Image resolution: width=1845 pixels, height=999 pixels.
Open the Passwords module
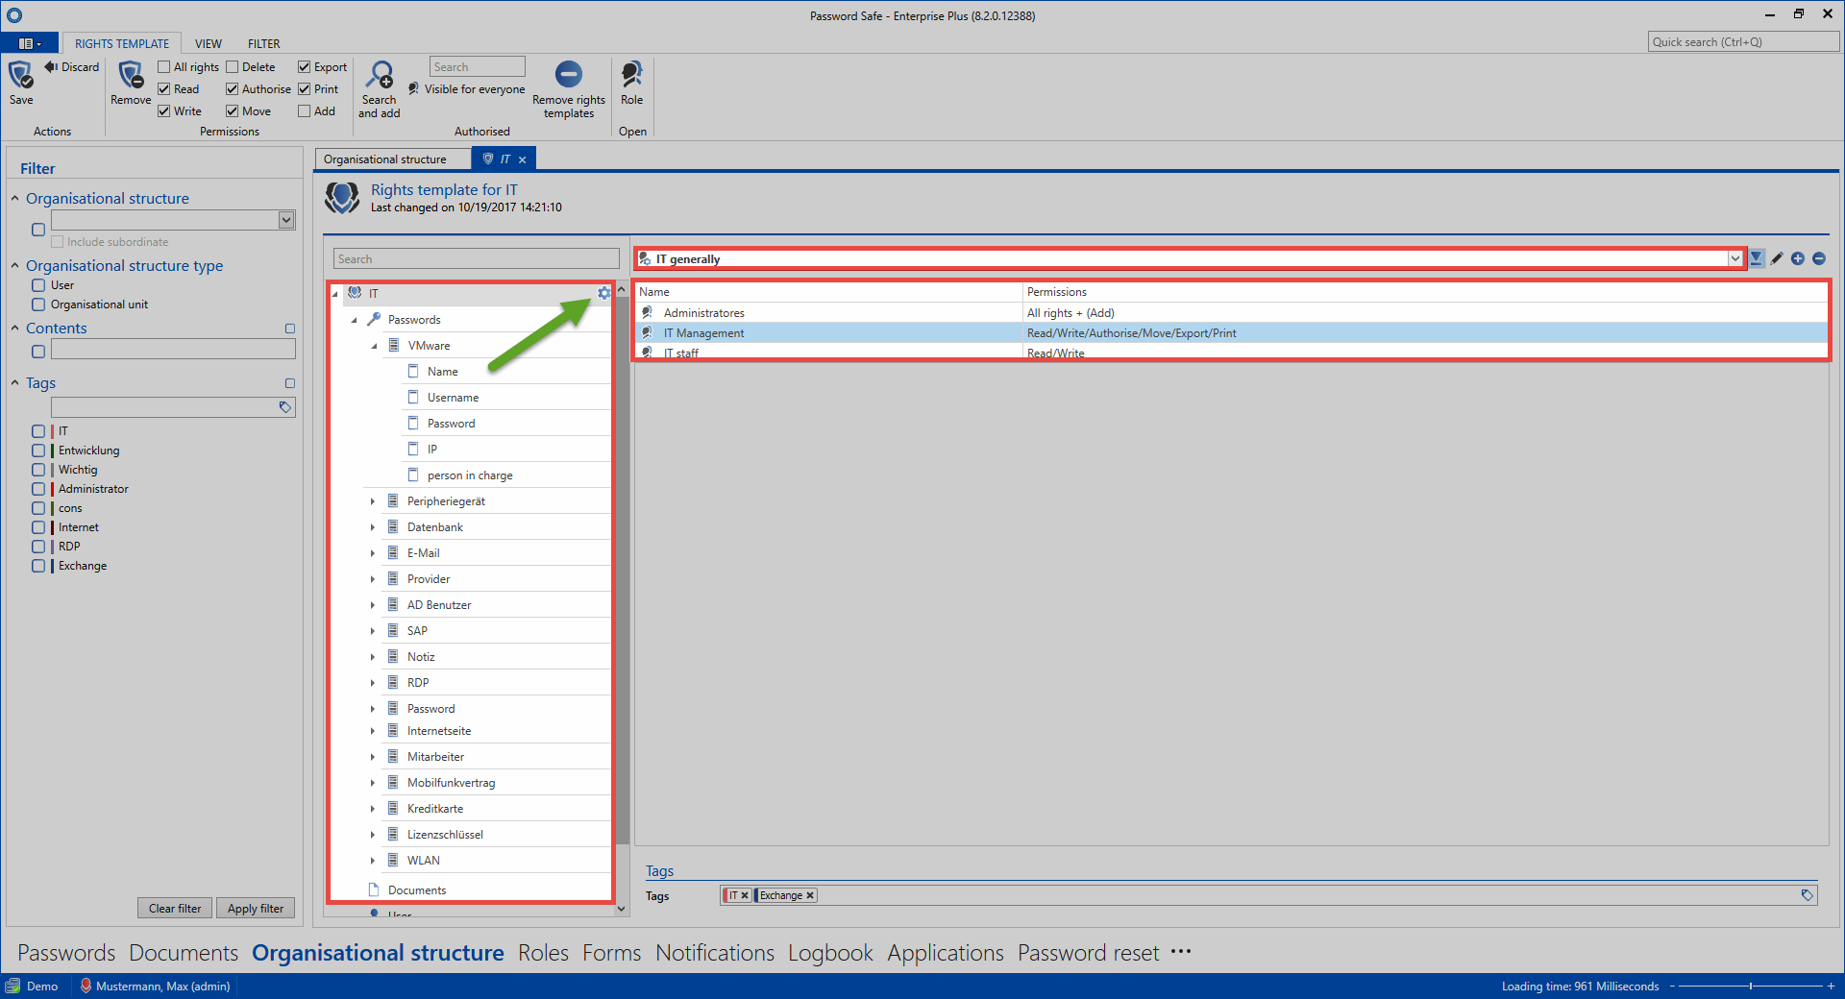pyautogui.click(x=66, y=953)
